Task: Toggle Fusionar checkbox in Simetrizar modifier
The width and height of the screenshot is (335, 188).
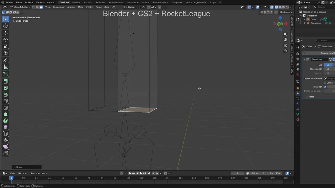Action: coord(325,87)
